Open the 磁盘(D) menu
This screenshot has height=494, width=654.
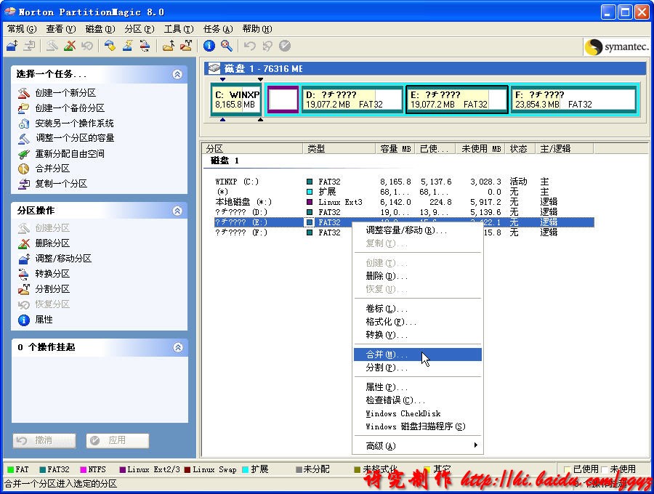coord(100,29)
